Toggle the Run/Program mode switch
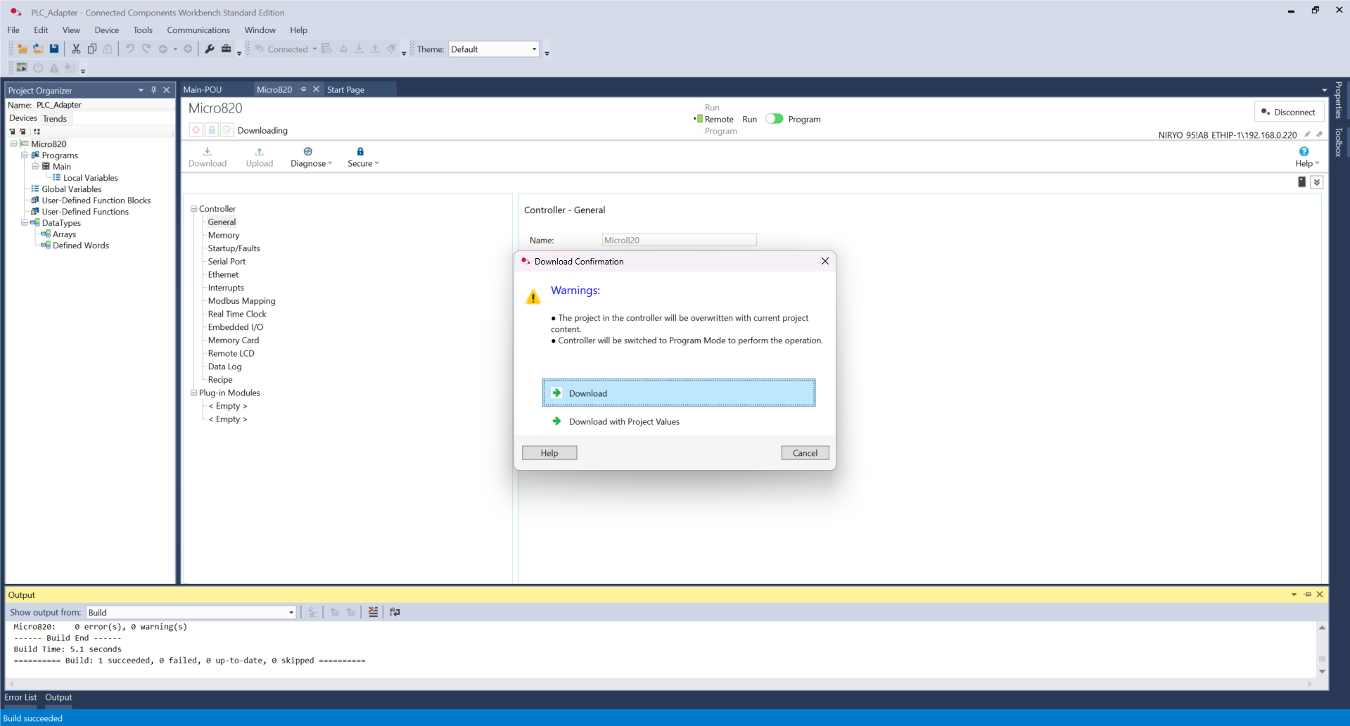 click(774, 119)
